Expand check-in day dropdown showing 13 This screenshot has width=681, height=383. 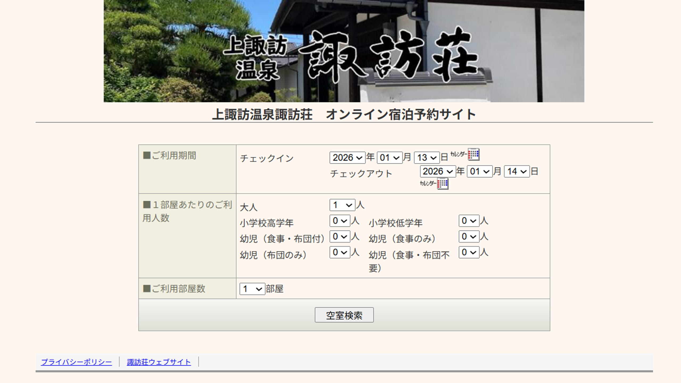426,158
